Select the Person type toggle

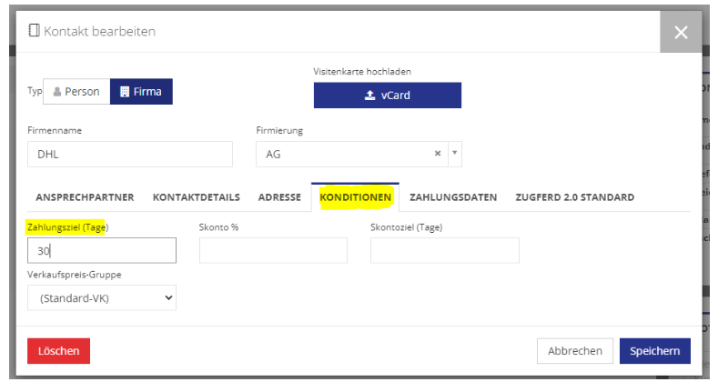click(76, 92)
